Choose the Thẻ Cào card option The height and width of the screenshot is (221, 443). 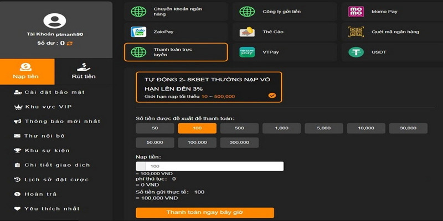(x=247, y=31)
